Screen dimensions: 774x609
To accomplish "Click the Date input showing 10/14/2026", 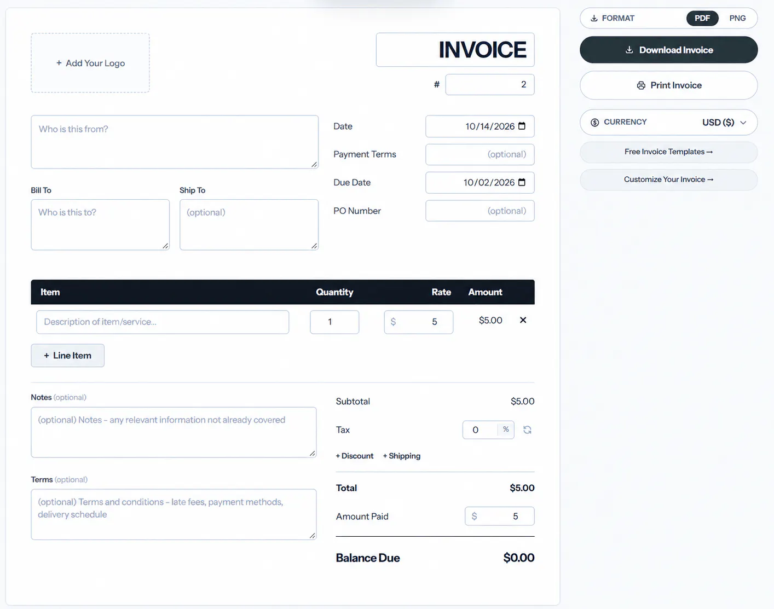I will tap(480, 126).
